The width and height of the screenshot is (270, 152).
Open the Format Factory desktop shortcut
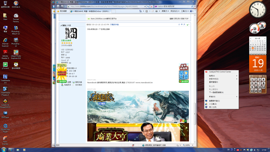(16, 18)
